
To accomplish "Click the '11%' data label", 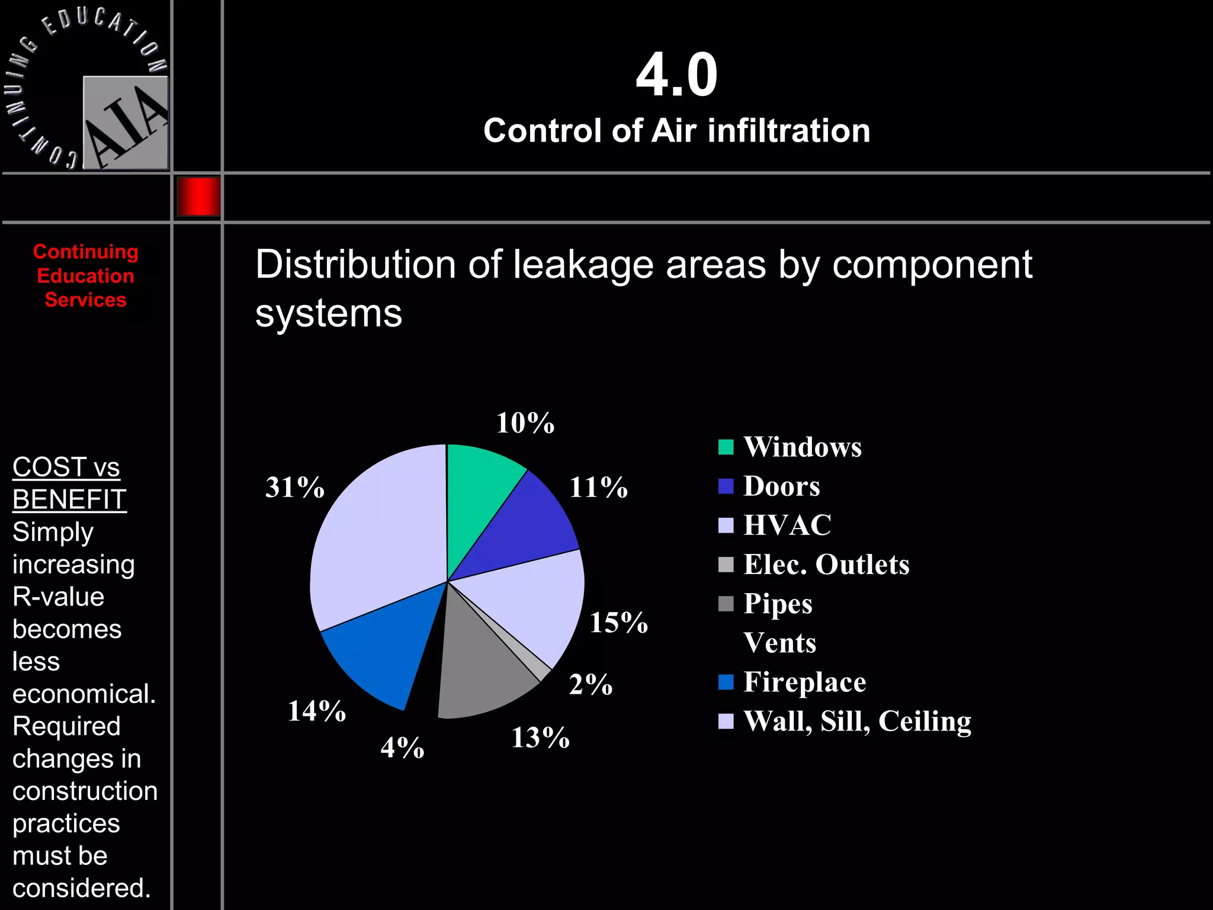I will pos(599,488).
